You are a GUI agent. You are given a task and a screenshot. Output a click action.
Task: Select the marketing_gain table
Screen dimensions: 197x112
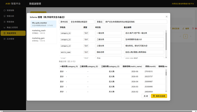(43, 39)
